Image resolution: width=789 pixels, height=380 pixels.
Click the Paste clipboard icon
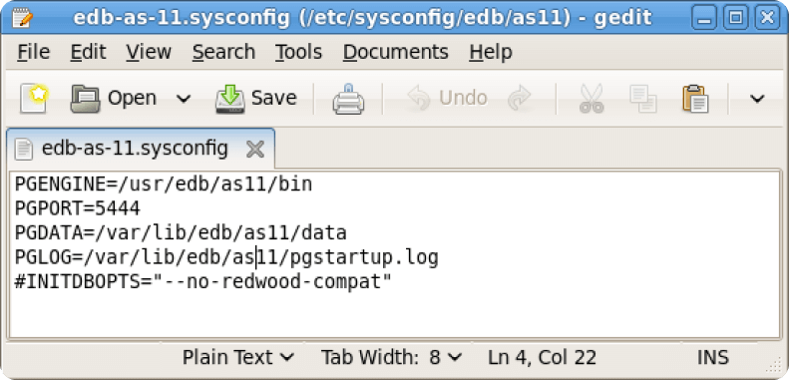695,98
